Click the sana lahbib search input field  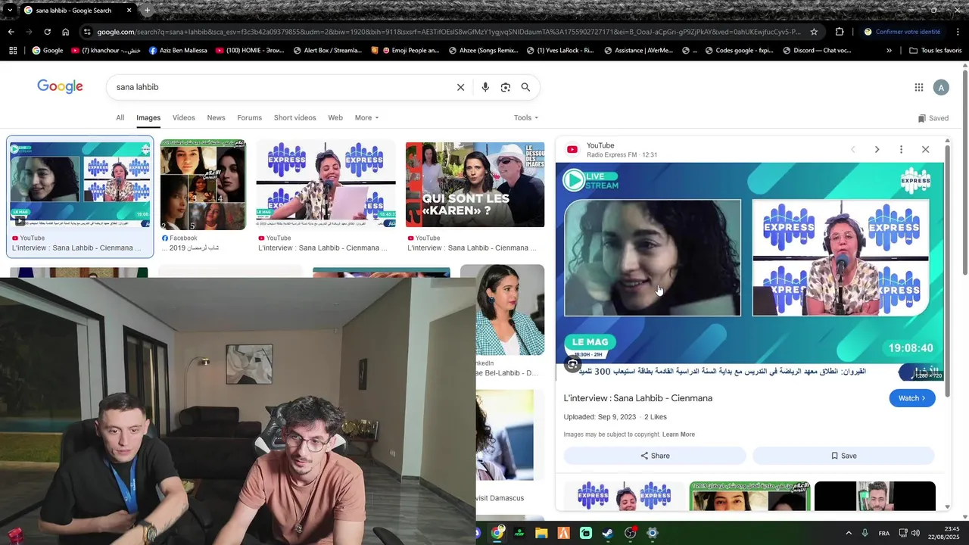280,87
